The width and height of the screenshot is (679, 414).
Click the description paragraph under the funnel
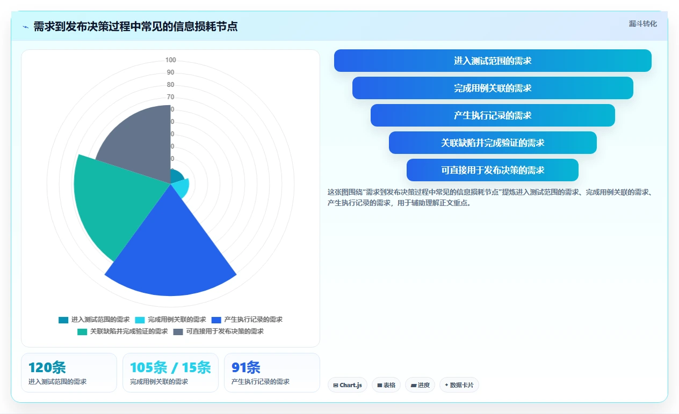[489, 197]
